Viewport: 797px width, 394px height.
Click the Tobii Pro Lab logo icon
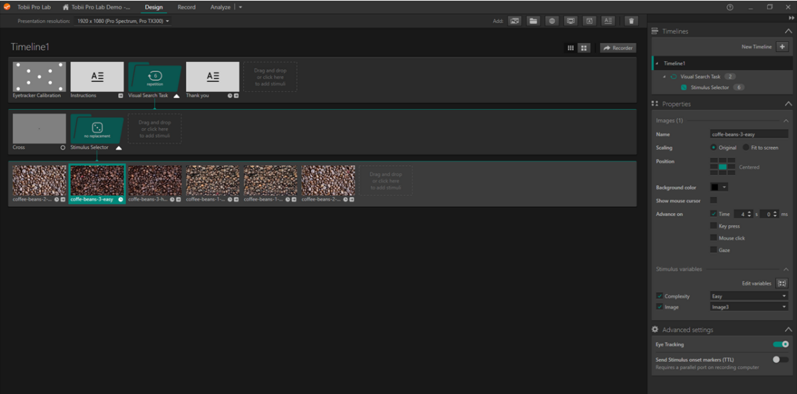pyautogui.click(x=7, y=7)
